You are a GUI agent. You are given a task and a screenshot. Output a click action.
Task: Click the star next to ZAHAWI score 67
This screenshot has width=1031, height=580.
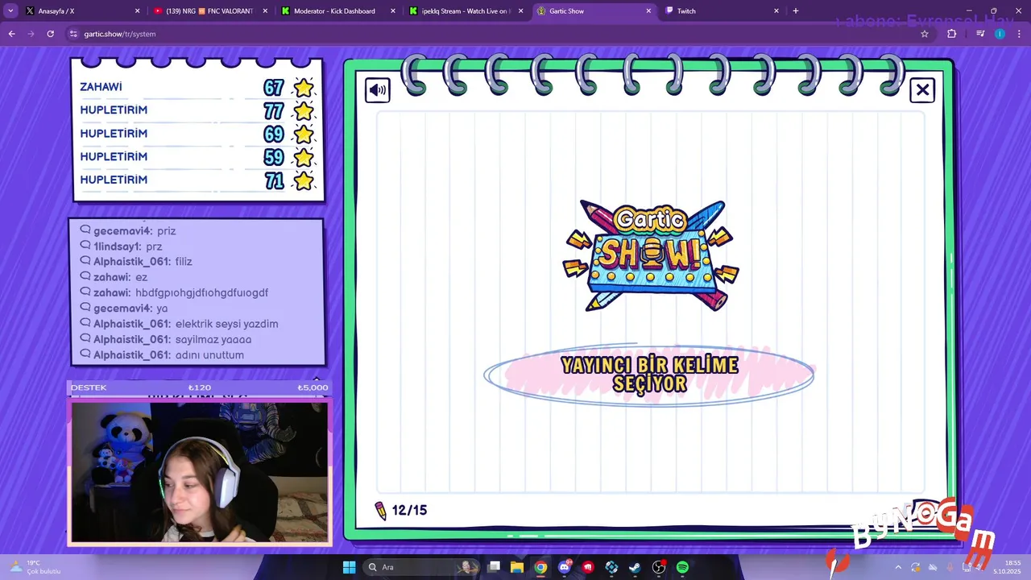(304, 87)
